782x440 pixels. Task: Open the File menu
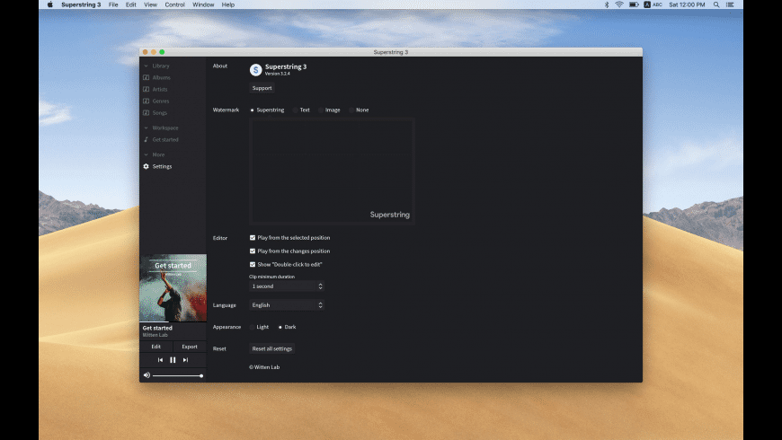(x=113, y=4)
